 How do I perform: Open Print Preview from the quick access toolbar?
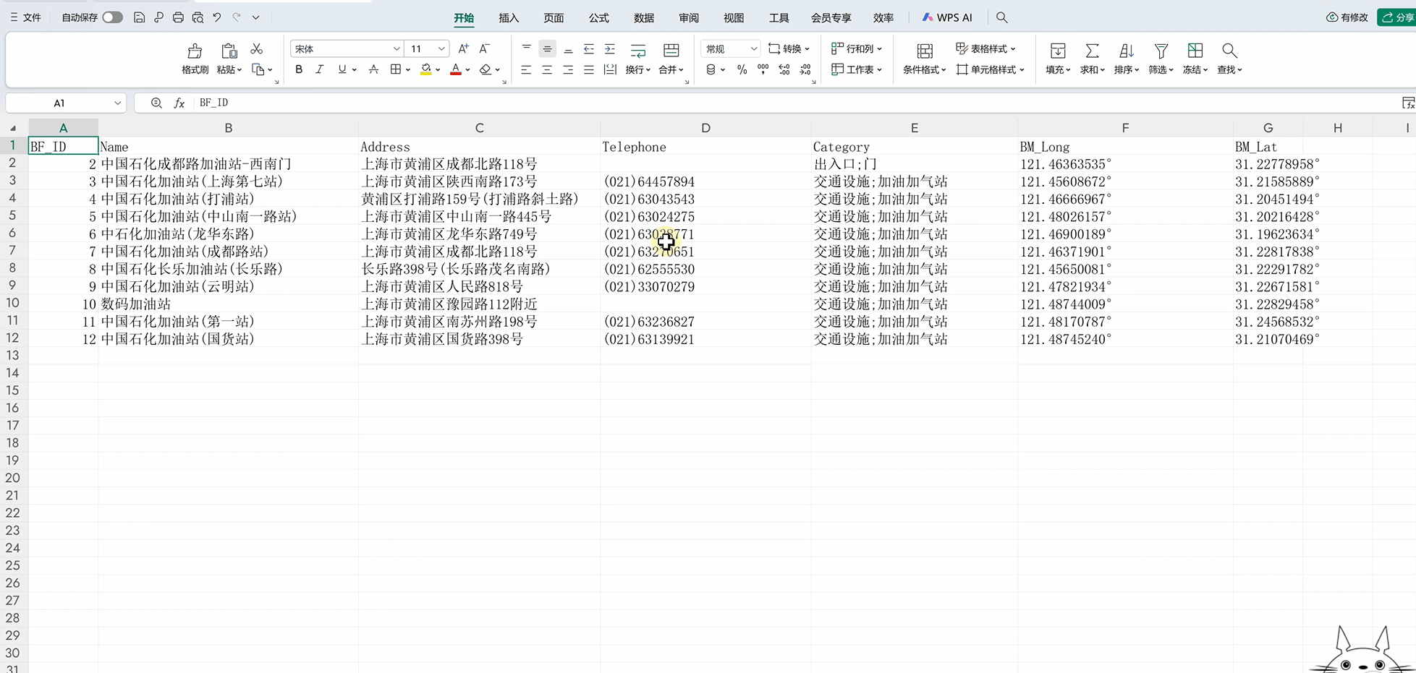198,17
